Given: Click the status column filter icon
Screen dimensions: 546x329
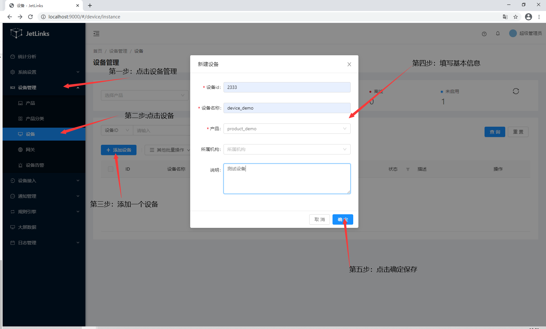Looking at the screenshot, I should click(x=408, y=169).
